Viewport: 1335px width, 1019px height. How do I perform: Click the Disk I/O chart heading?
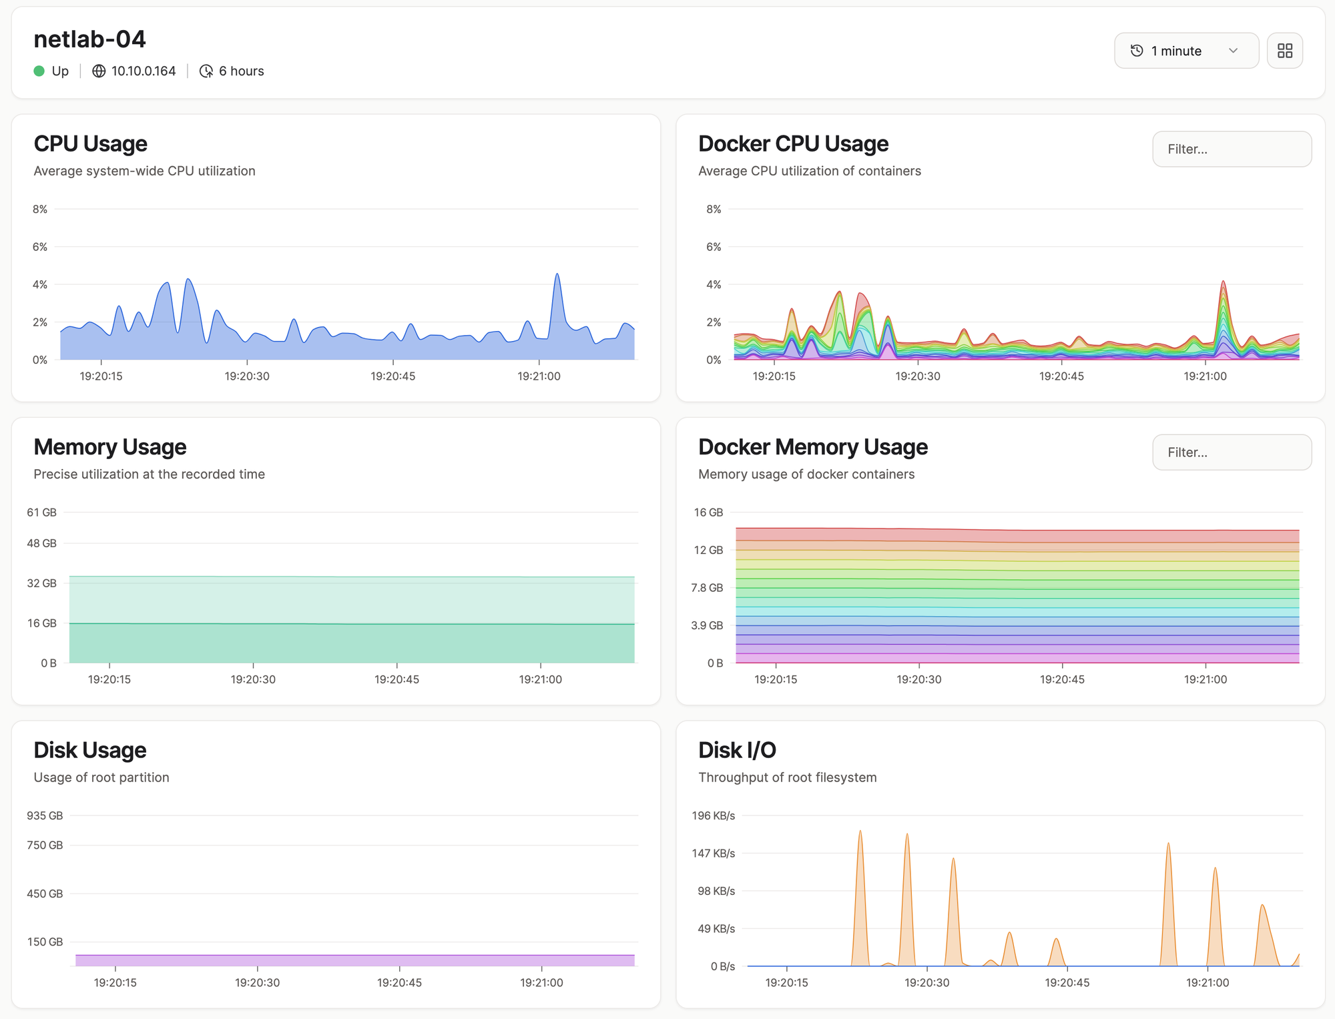737,750
